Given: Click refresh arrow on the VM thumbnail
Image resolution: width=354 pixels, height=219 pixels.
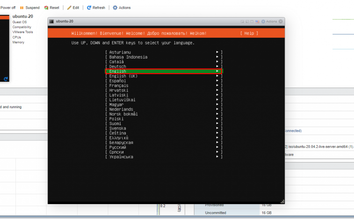Looking at the screenshot, I should (x=6, y=79).
